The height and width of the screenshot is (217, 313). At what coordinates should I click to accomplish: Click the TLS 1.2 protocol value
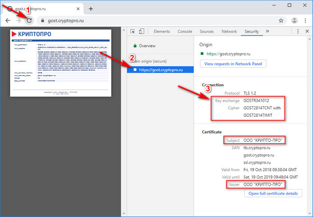249,93
